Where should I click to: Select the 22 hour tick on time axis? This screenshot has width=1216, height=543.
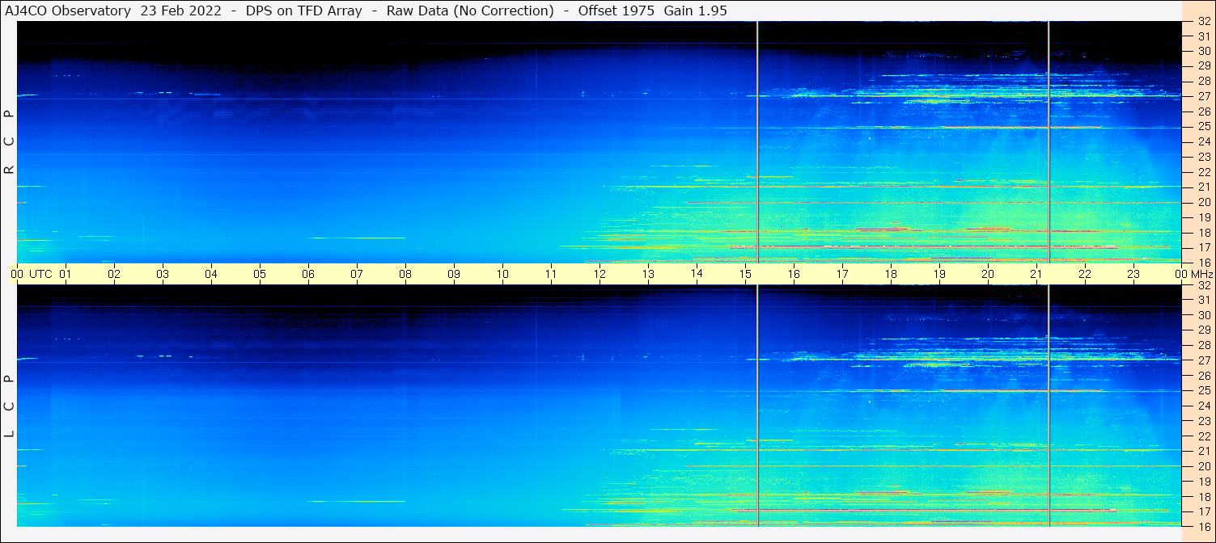pos(1085,274)
